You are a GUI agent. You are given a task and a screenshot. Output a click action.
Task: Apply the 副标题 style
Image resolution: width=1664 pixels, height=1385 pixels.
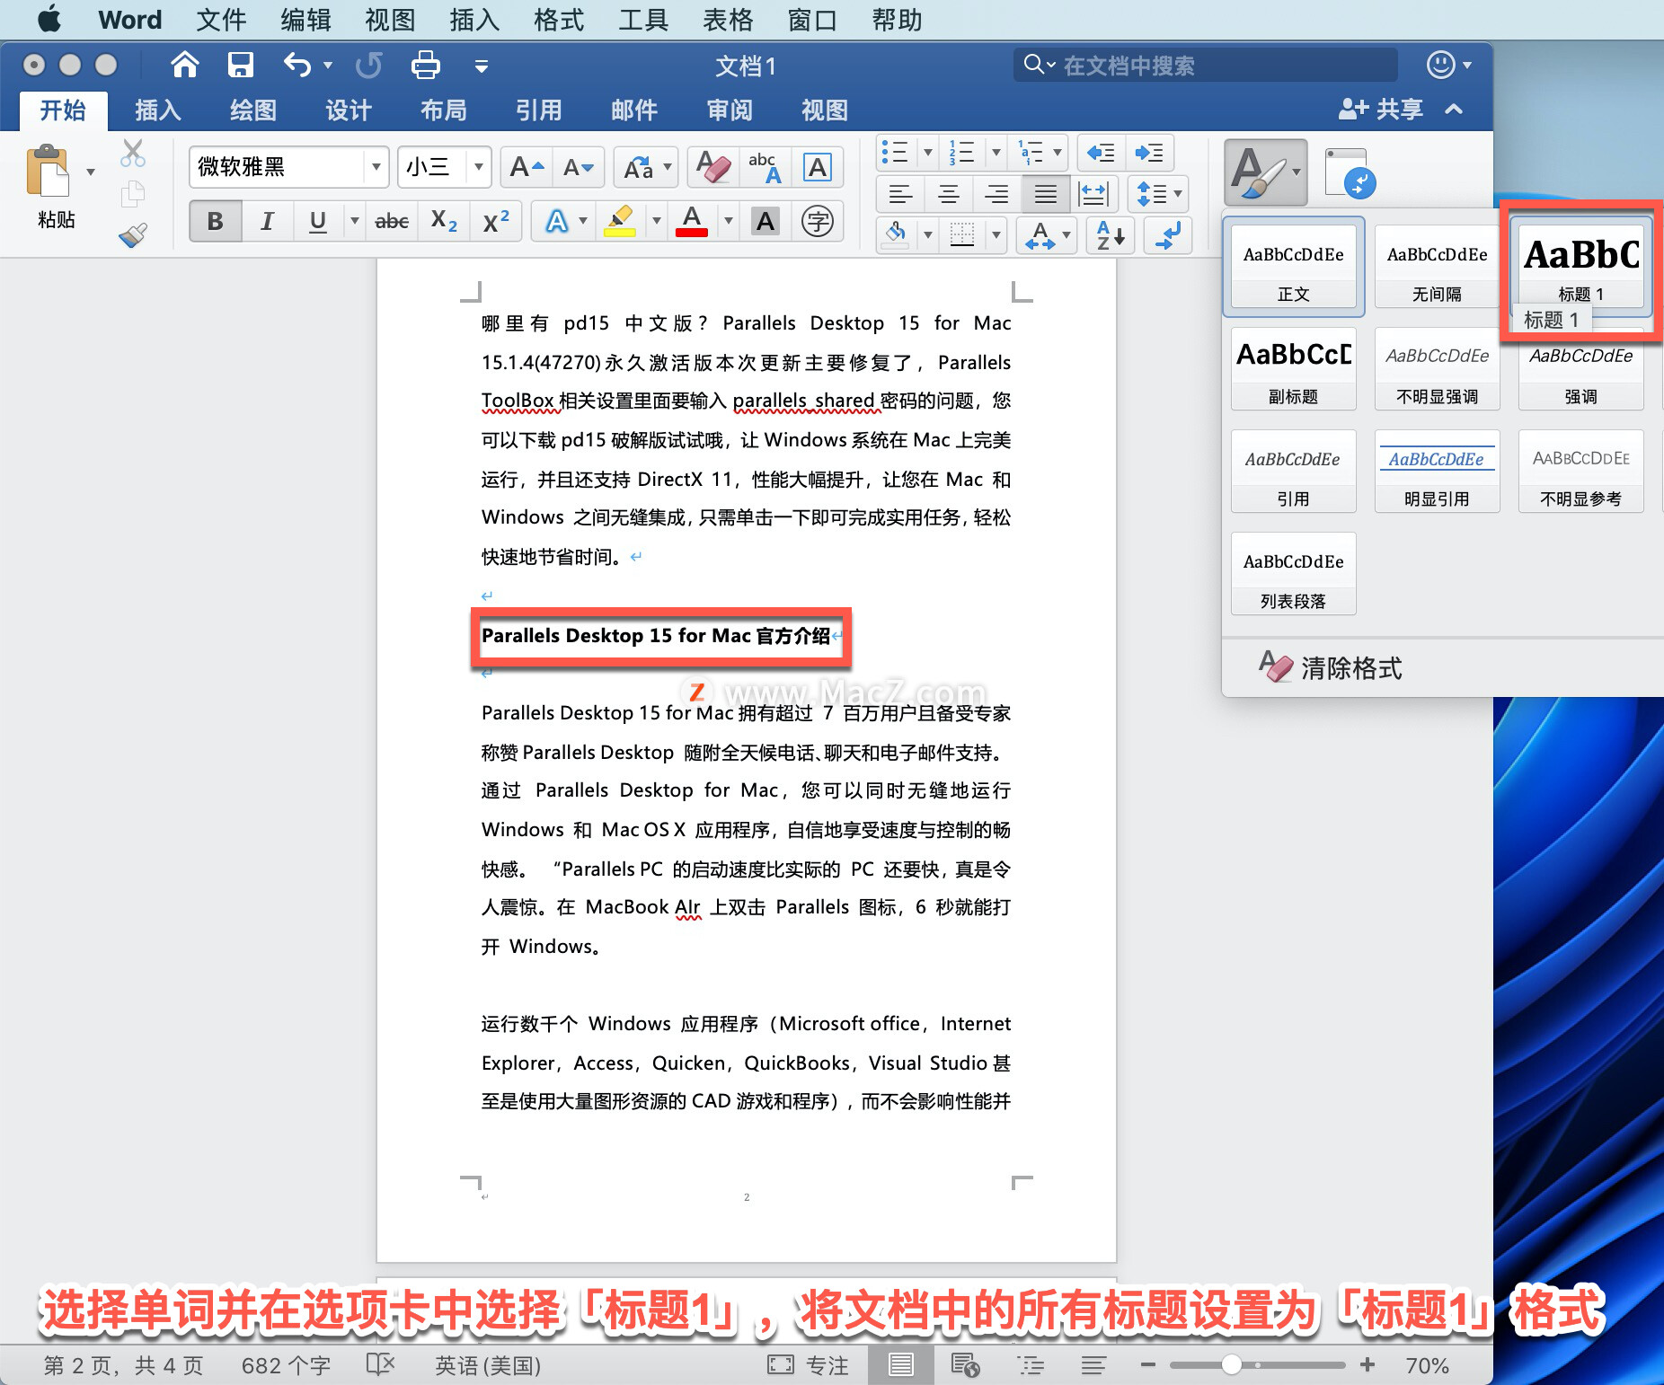pos(1293,369)
